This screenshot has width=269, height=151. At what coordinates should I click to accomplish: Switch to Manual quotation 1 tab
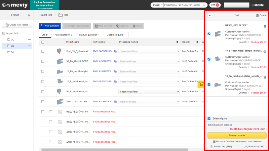[89, 35]
